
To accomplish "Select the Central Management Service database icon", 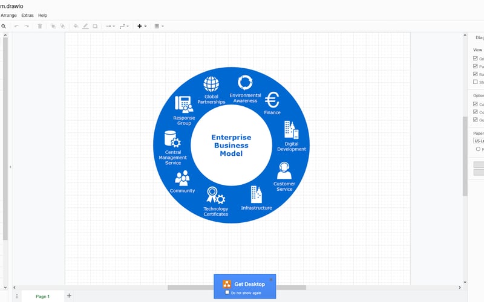I will coord(172,140).
